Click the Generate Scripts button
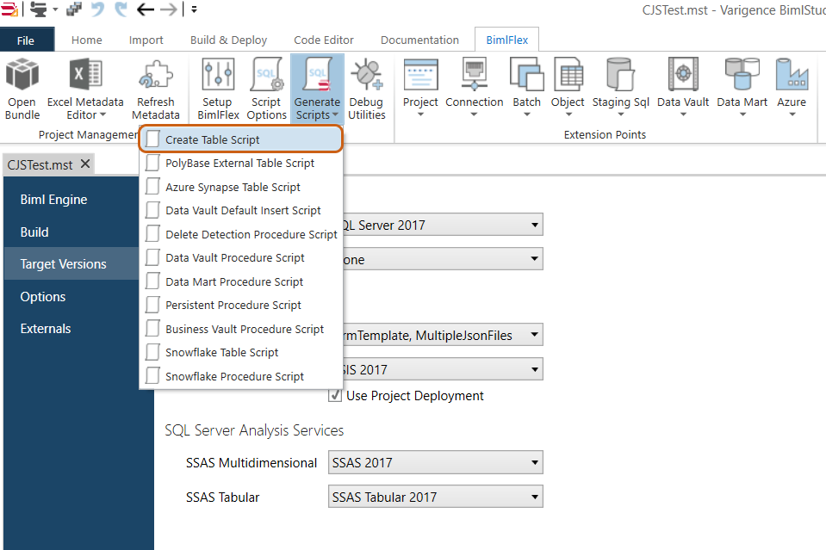 tap(317, 89)
